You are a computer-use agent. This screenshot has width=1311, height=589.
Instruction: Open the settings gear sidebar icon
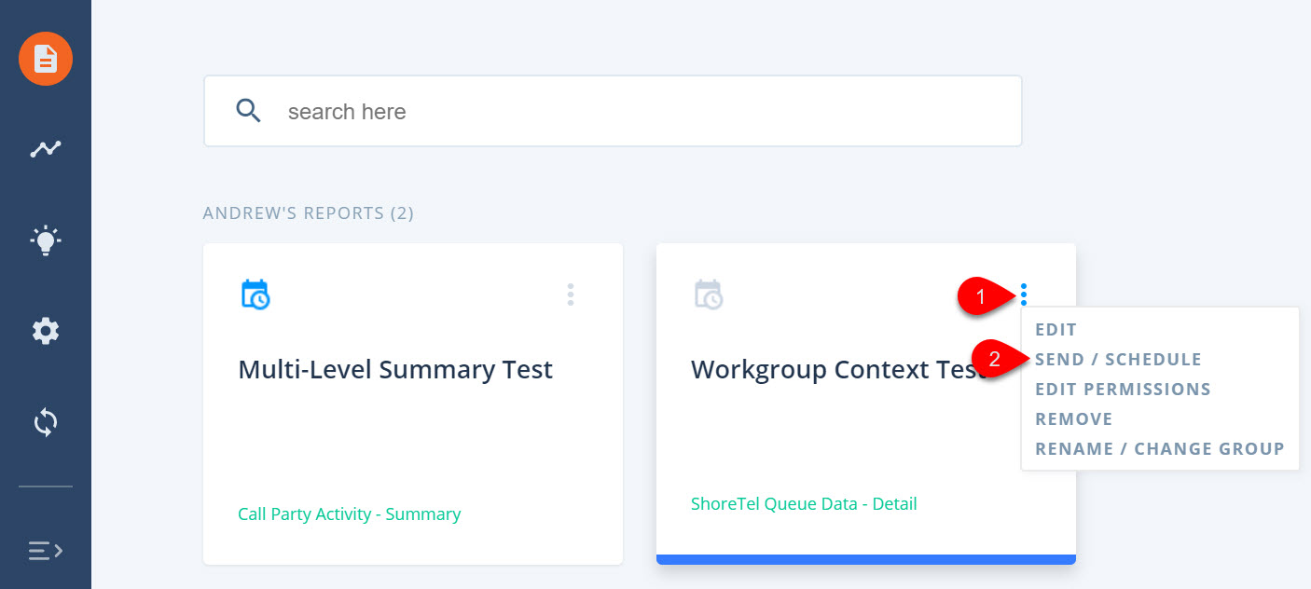point(46,331)
